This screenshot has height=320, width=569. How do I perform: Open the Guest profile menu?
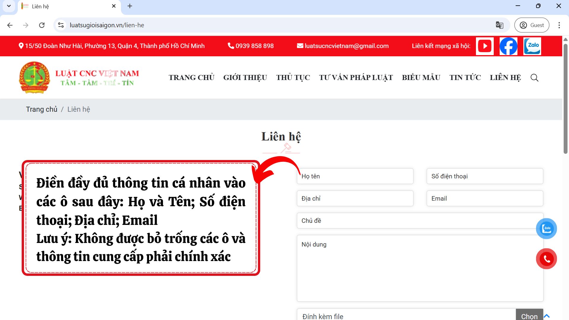pos(532,25)
